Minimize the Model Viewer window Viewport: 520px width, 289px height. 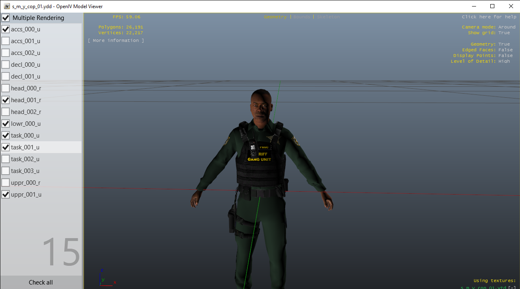(x=474, y=7)
